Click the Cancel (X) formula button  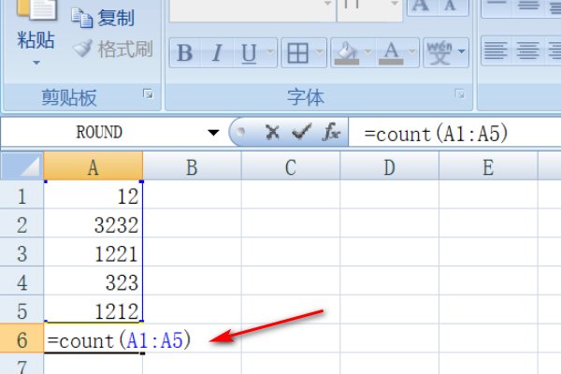pyautogui.click(x=273, y=133)
